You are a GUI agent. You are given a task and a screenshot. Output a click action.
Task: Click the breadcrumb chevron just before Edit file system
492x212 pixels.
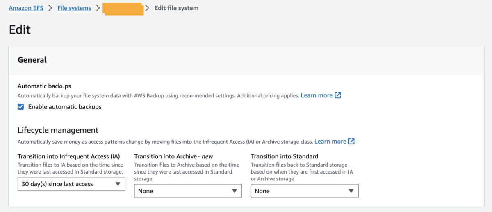click(x=147, y=8)
